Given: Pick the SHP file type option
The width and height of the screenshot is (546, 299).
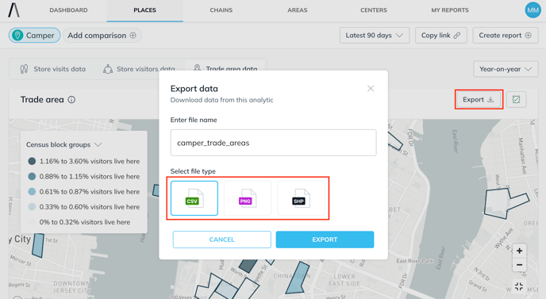Looking at the screenshot, I should point(301,198).
